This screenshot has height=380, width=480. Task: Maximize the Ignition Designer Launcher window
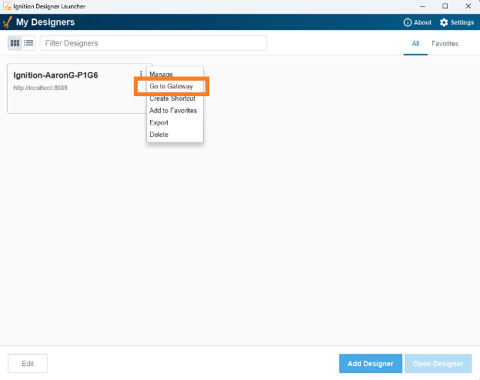click(x=445, y=6)
